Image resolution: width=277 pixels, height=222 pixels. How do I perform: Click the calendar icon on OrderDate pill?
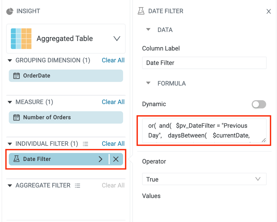tap(16, 76)
